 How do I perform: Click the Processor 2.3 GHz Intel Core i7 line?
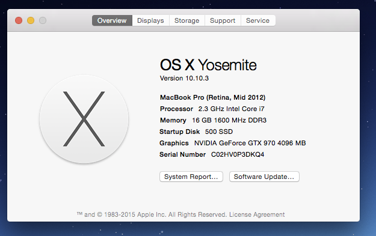click(x=212, y=109)
